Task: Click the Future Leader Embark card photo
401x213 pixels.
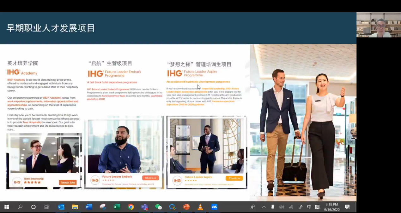Action: pyautogui.click(x=125, y=146)
